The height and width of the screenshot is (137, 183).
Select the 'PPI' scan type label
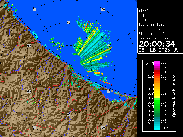pos(141,15)
